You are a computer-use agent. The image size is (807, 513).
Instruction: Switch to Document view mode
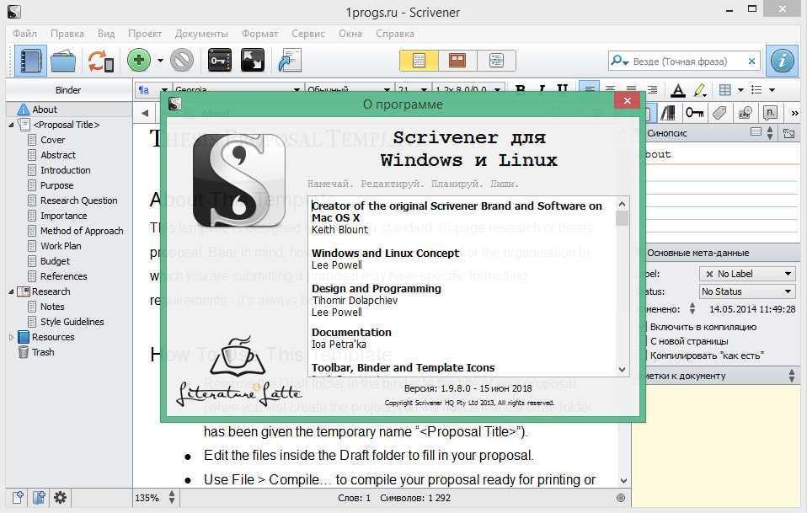coord(419,61)
